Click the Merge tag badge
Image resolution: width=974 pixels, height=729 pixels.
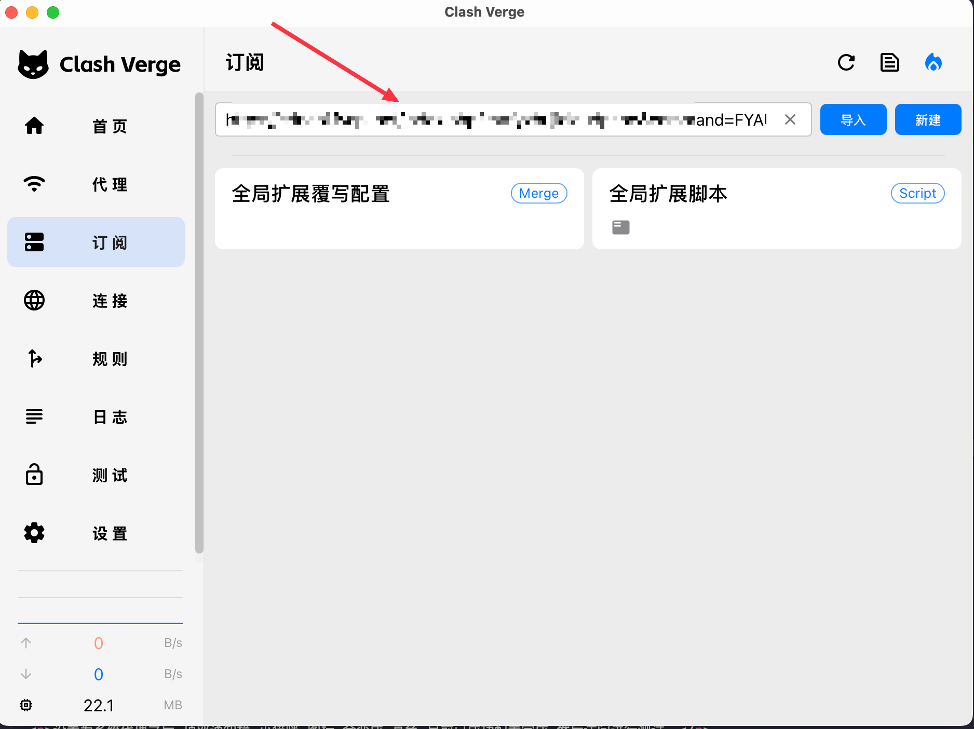(x=539, y=193)
